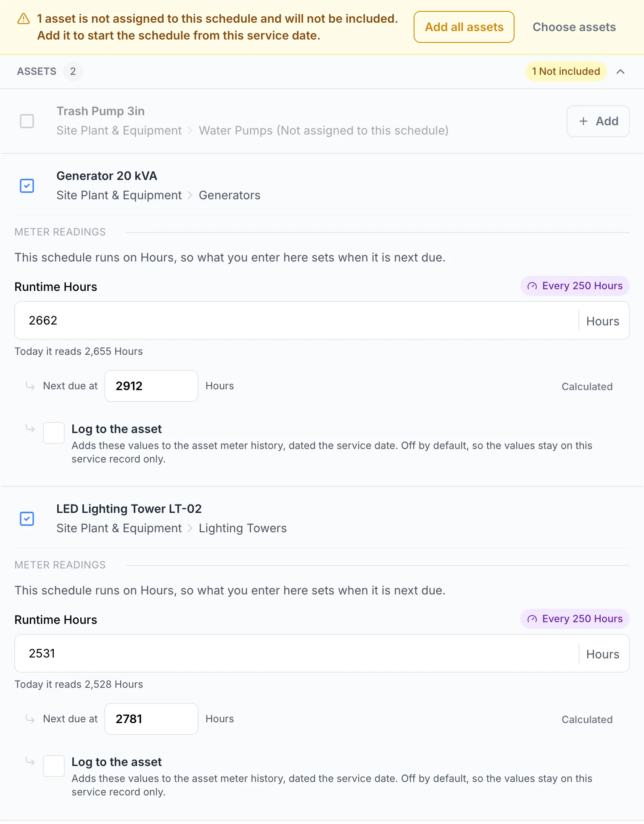644x824 pixels.
Task: Click the Add all assets button
Action: (x=464, y=27)
